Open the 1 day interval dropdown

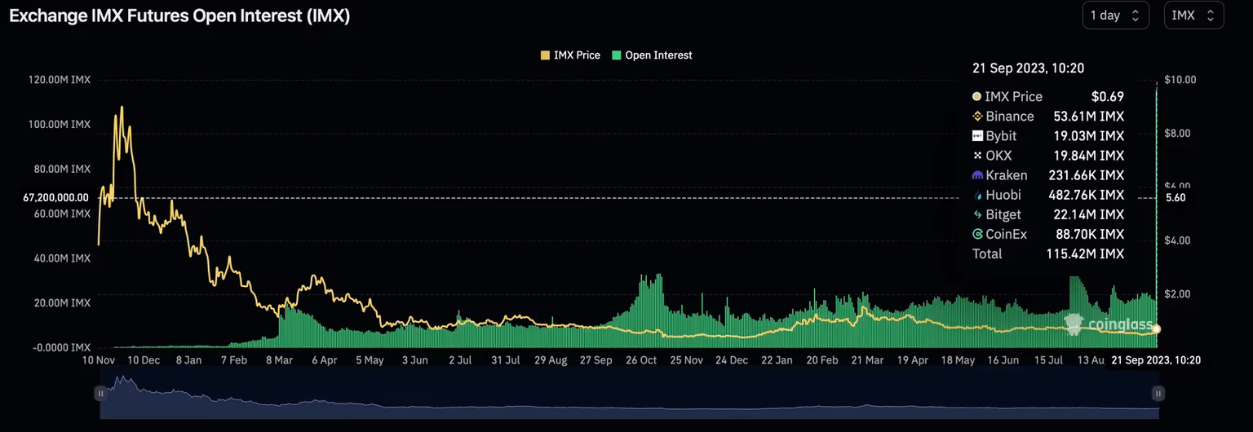pos(1115,15)
